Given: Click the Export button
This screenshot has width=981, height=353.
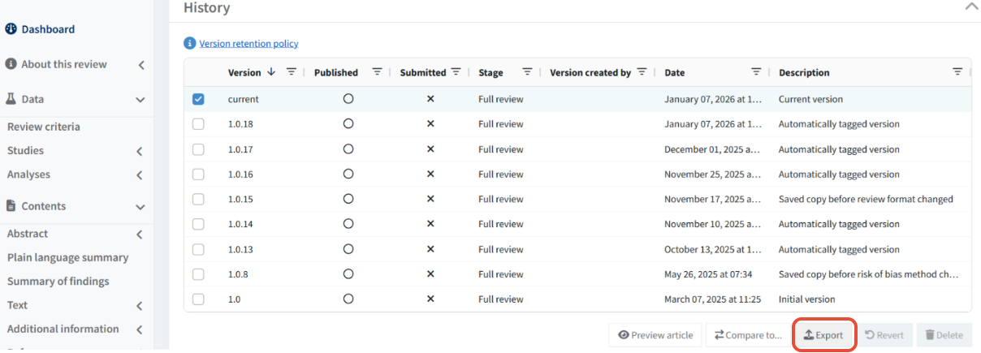Looking at the screenshot, I should pyautogui.click(x=823, y=335).
